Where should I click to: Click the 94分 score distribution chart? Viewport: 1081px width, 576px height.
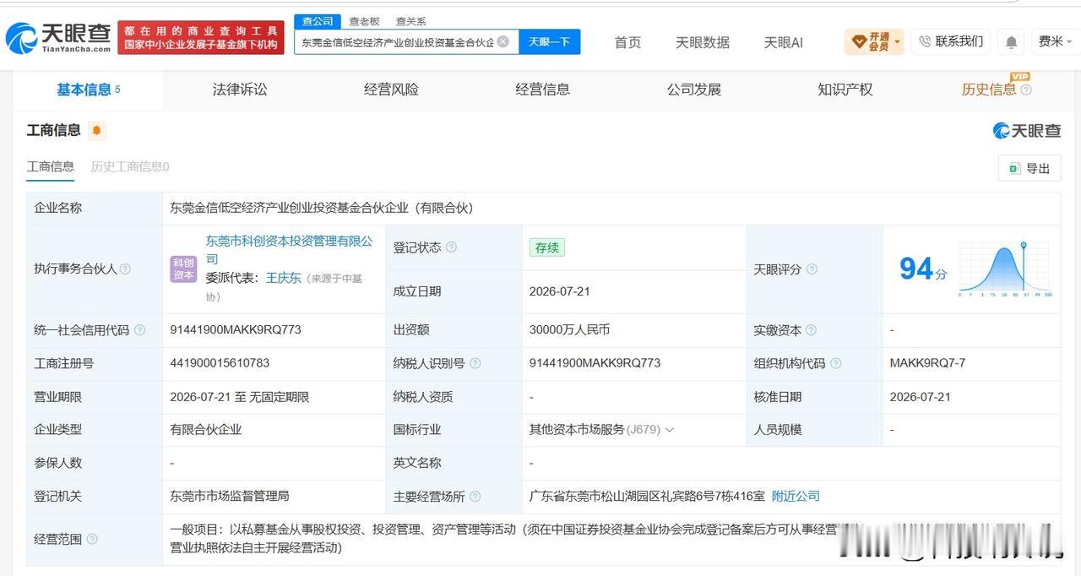pyautogui.click(x=1004, y=269)
